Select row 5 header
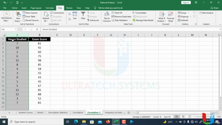222x125 pixels. click(x=3, y=56)
